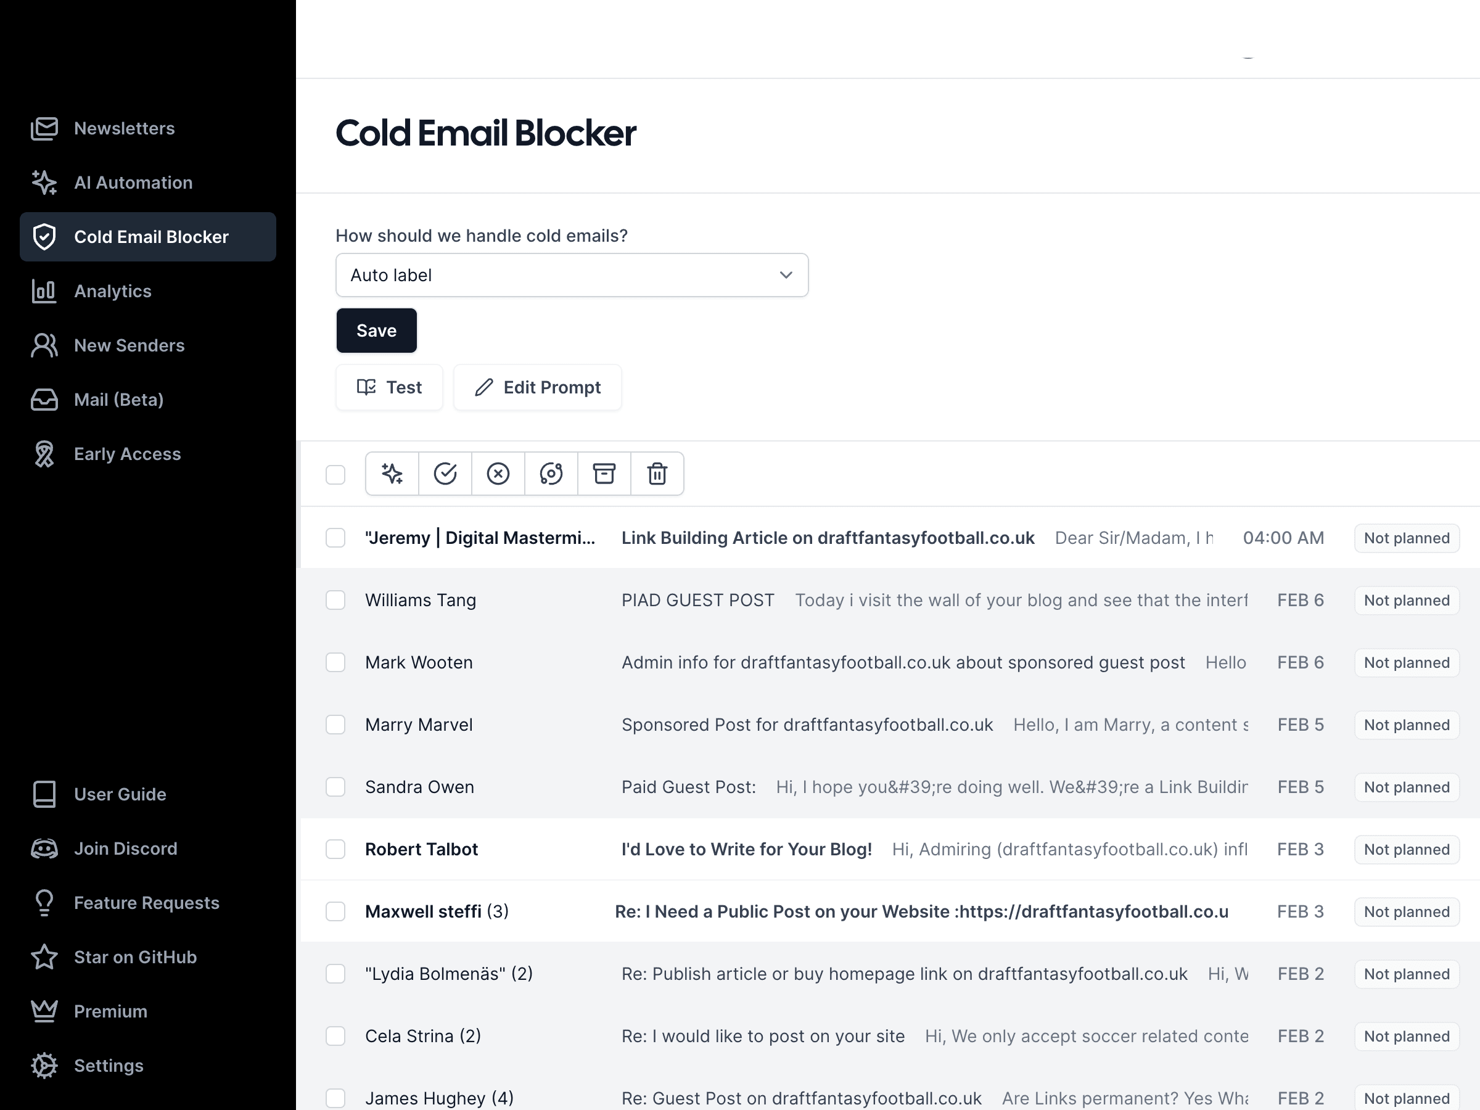The height and width of the screenshot is (1110, 1480).
Task: Toggle checkbox for Robert Talbot email
Action: (334, 849)
